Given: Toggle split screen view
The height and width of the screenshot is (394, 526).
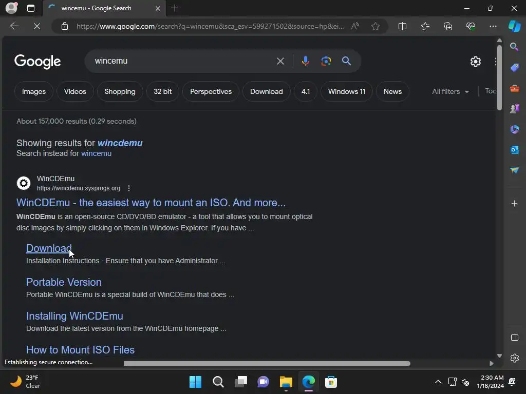Looking at the screenshot, I should [402, 26].
